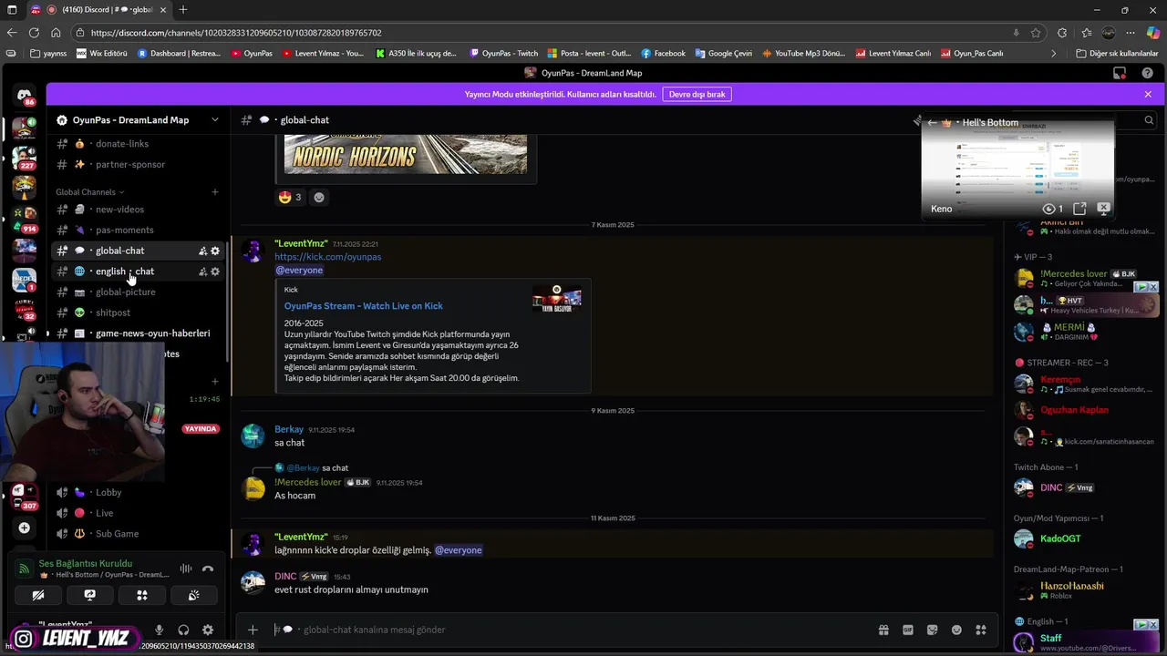This screenshot has height=656, width=1167.
Task: Click Devre dışı bırak button
Action: point(697,95)
